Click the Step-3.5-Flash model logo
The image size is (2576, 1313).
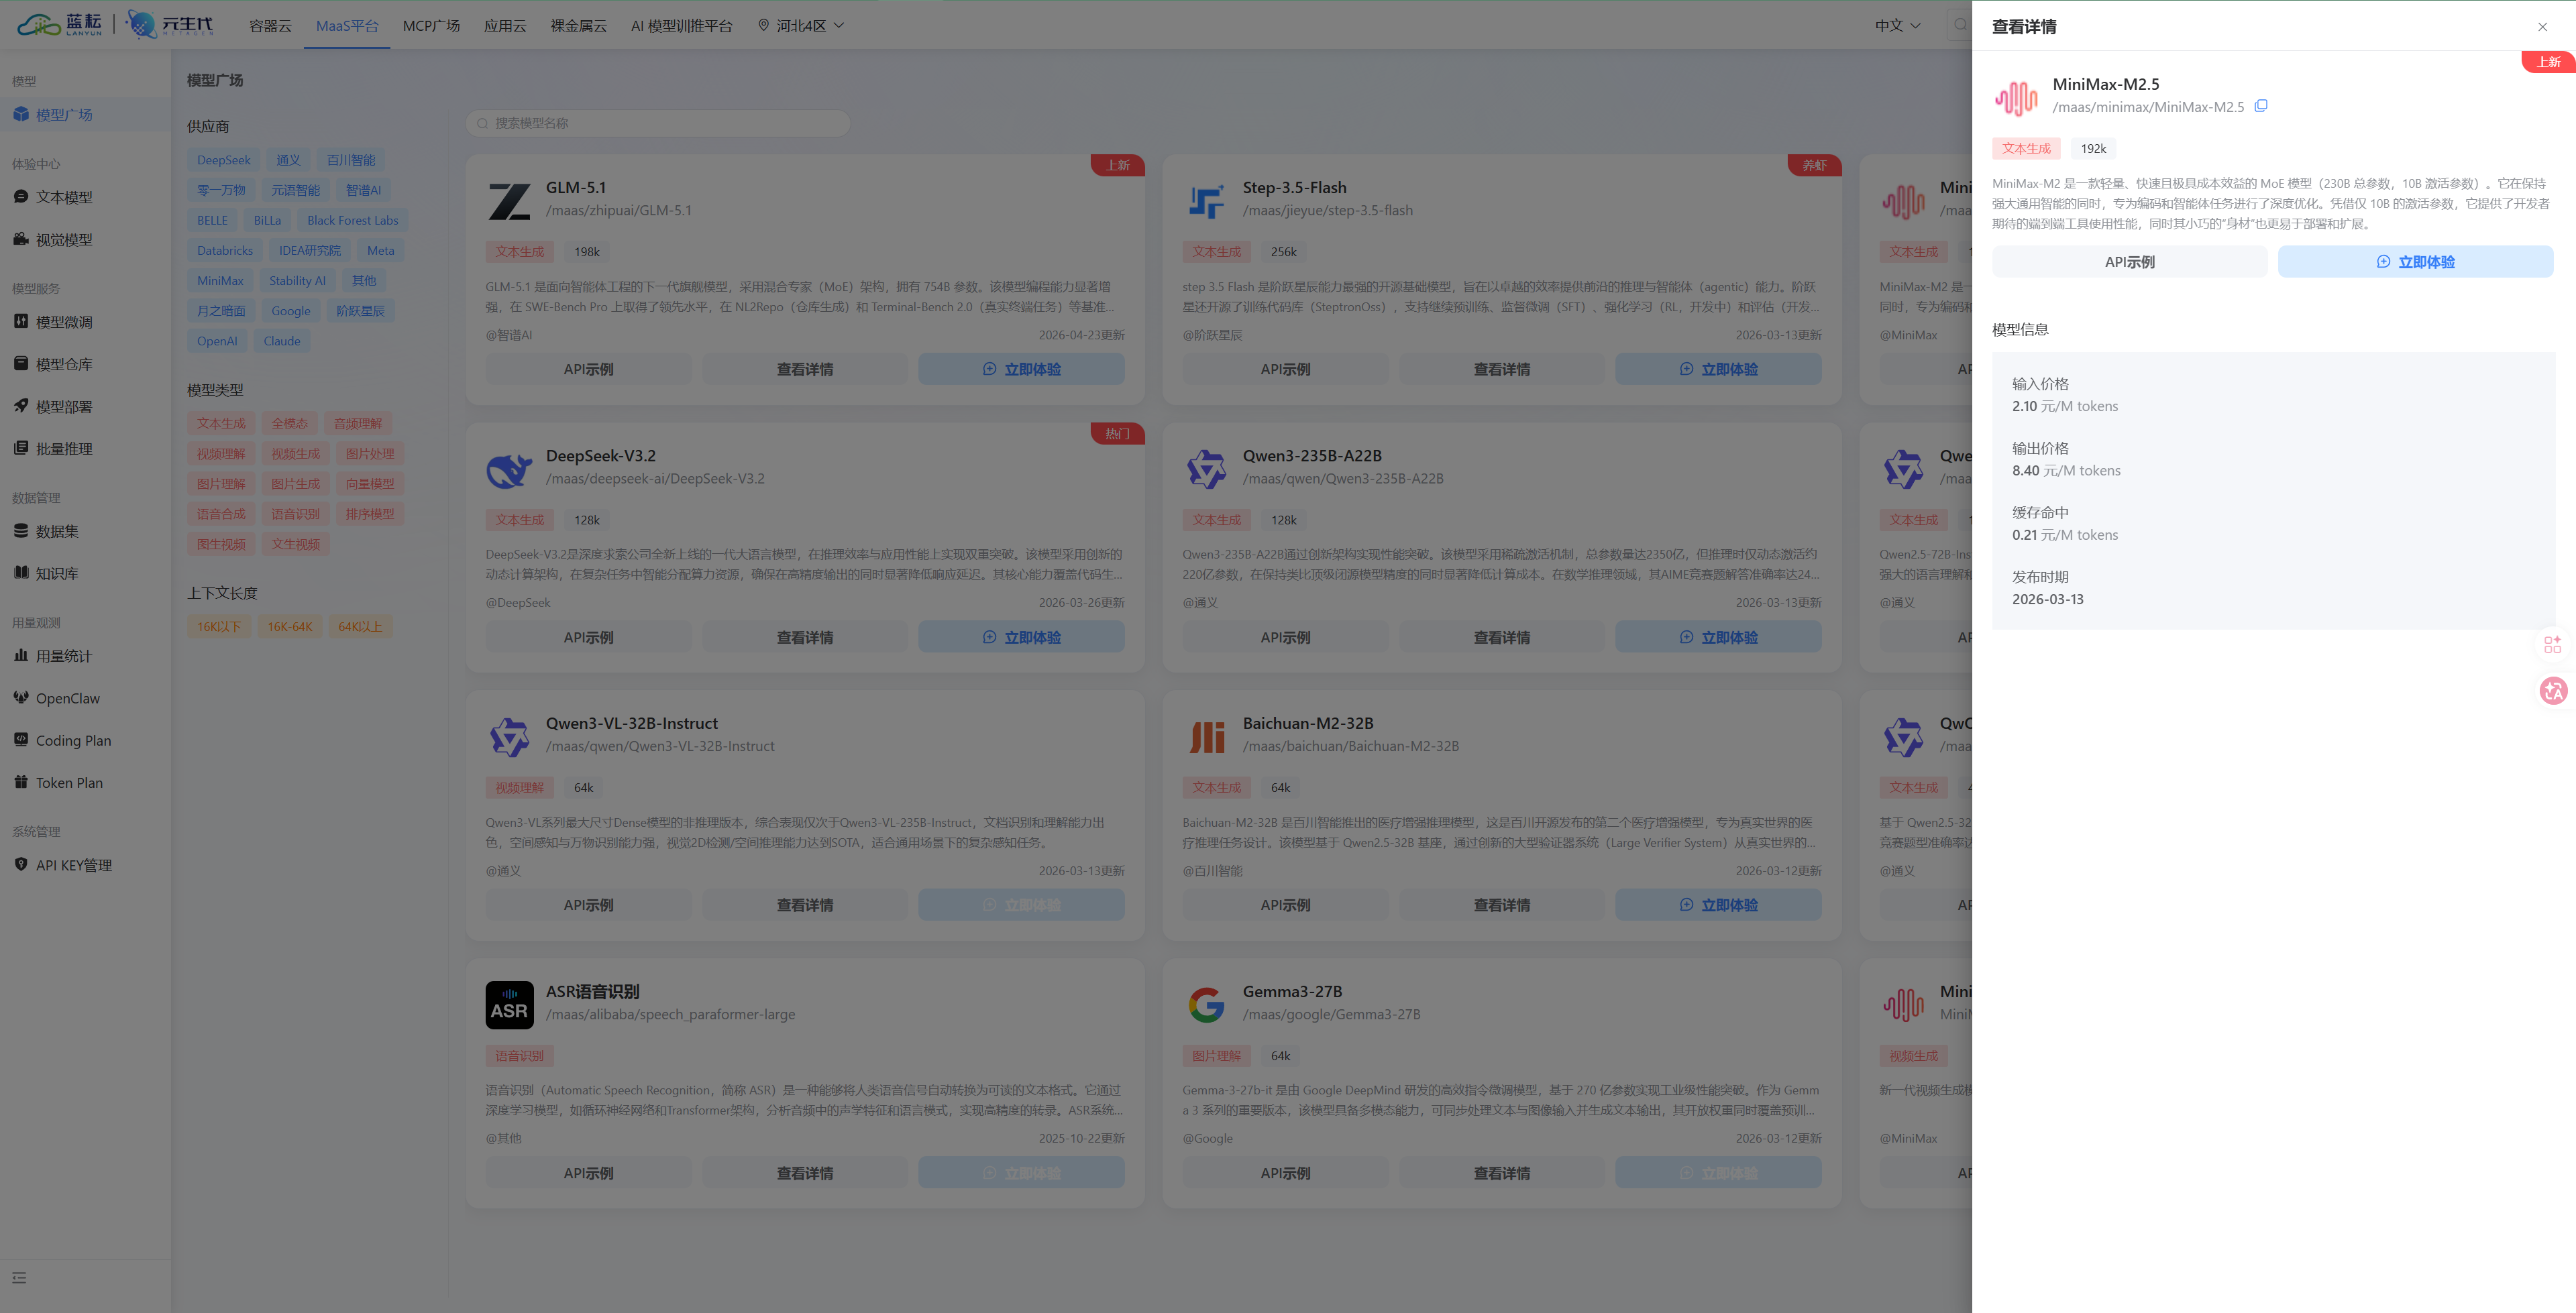pyautogui.click(x=1206, y=201)
